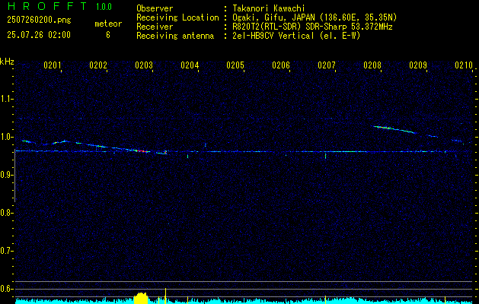Click the 0.8 frequency axis label
This screenshot has height=304, width=479.
coord(6,213)
